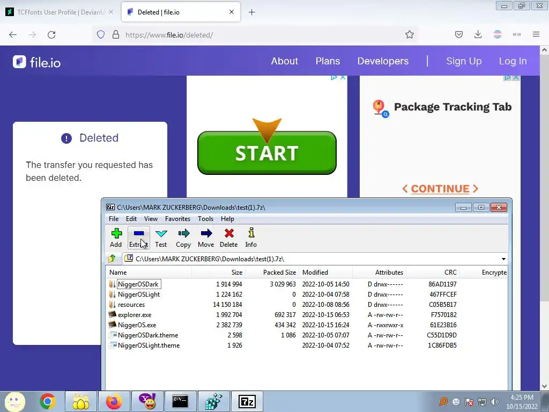Close the Package Tracking Tab advertisement
Viewport: 549px width, 412px height.
tap(516, 77)
